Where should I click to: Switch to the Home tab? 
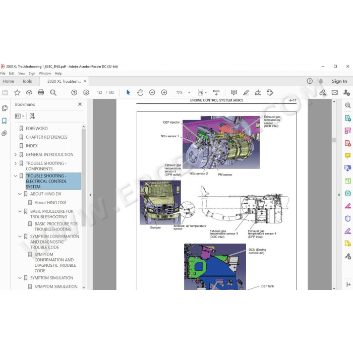9,81
